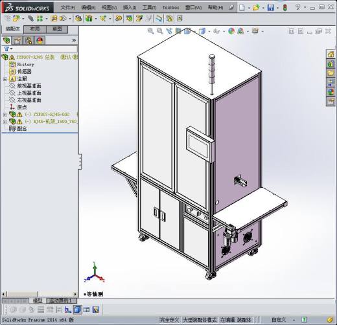Click the Apply Scene icon
The width and height of the screenshot is (337, 325).
click(x=240, y=32)
